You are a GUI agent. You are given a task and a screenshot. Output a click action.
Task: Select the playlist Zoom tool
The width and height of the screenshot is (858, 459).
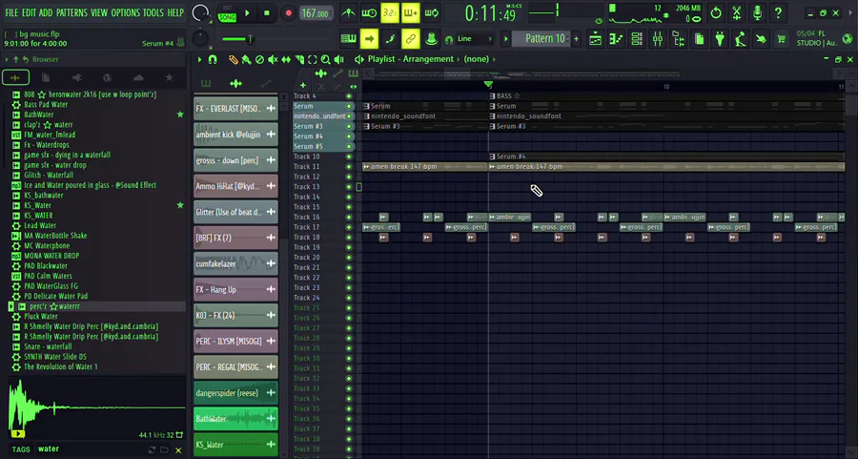(x=326, y=60)
